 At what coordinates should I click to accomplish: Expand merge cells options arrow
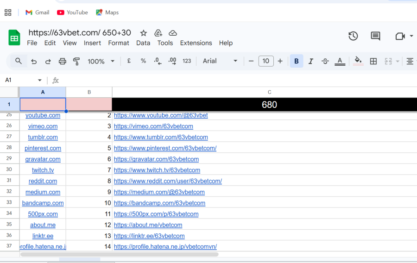point(398,62)
